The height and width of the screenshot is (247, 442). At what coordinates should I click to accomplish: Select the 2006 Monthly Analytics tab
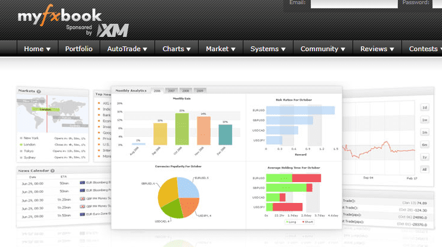tap(157, 90)
